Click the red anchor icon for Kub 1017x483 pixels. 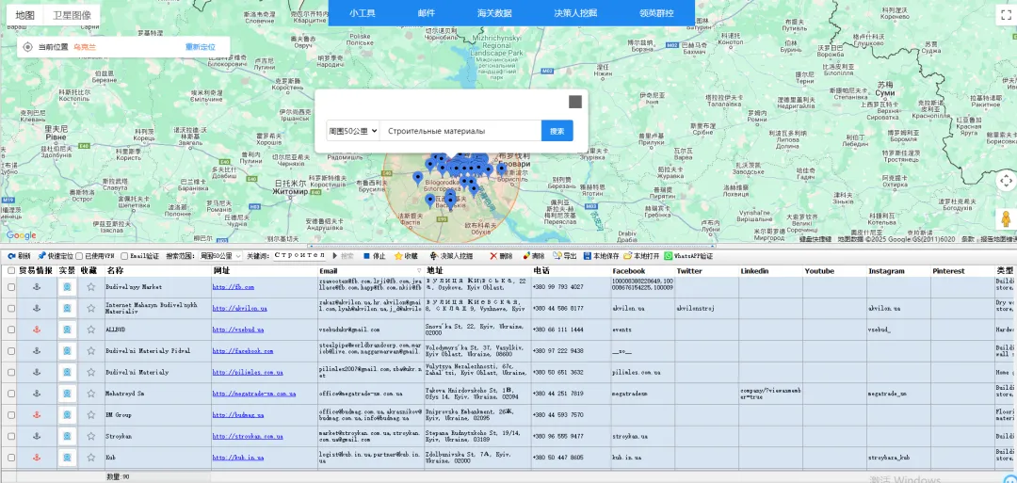37,458
